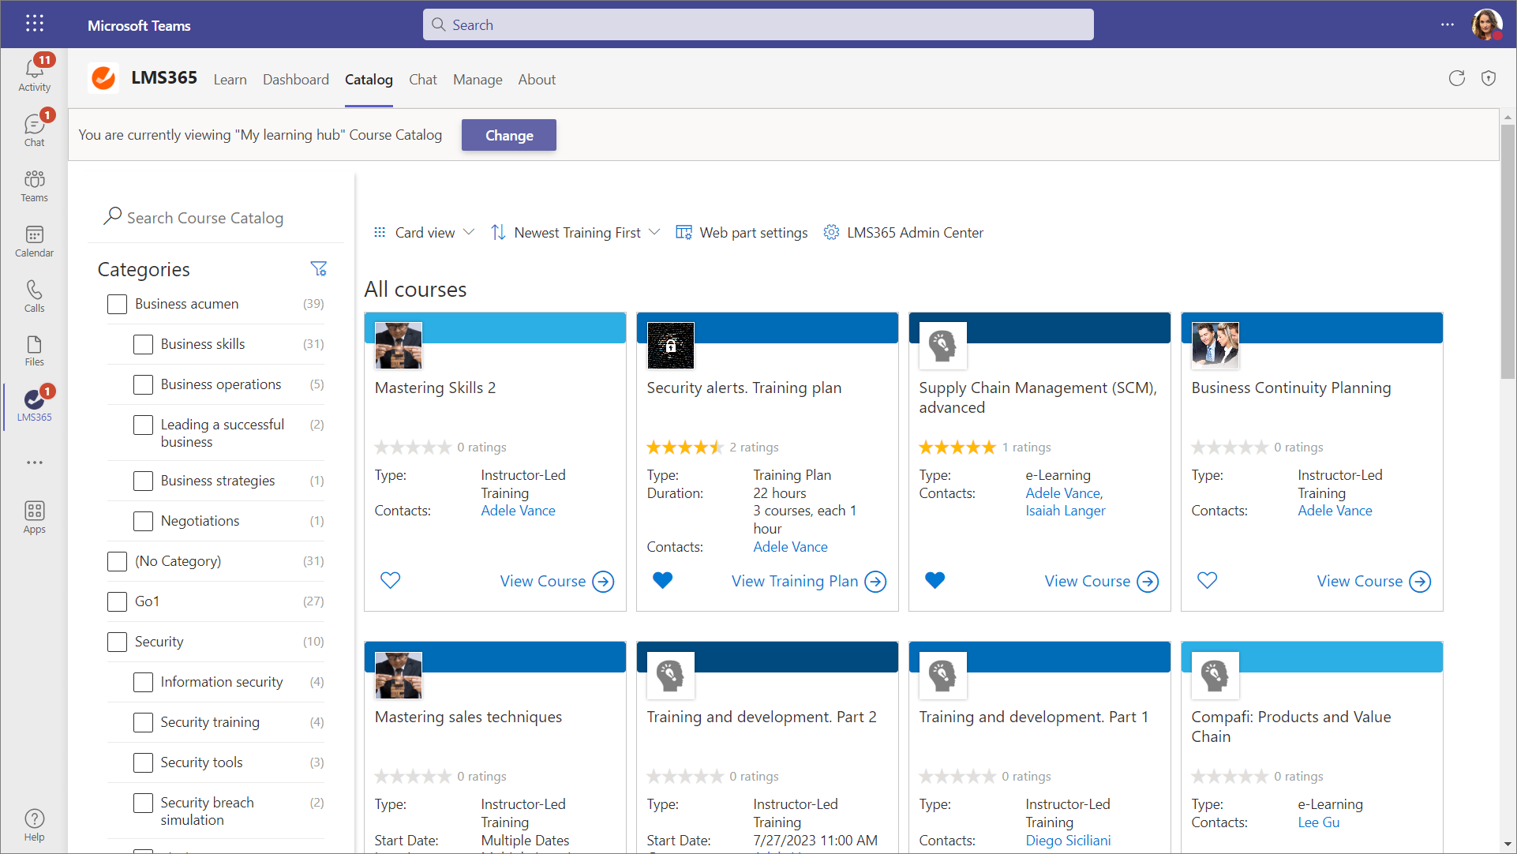Screen dimensions: 1517x854
Task: Open Web part settings
Action: [x=741, y=233]
